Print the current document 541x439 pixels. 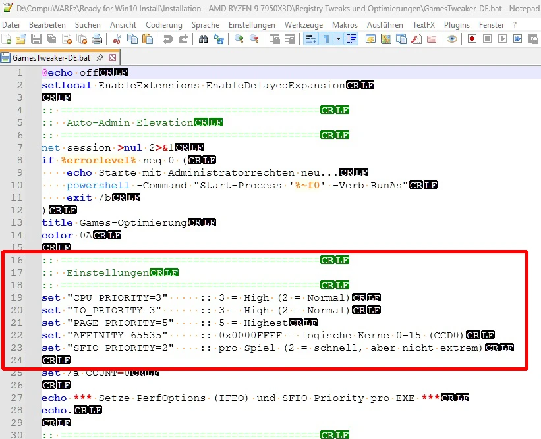click(95, 39)
